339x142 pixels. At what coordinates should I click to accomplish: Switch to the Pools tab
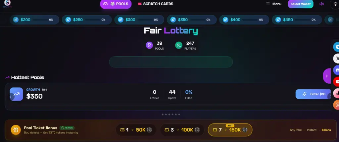click(x=116, y=4)
